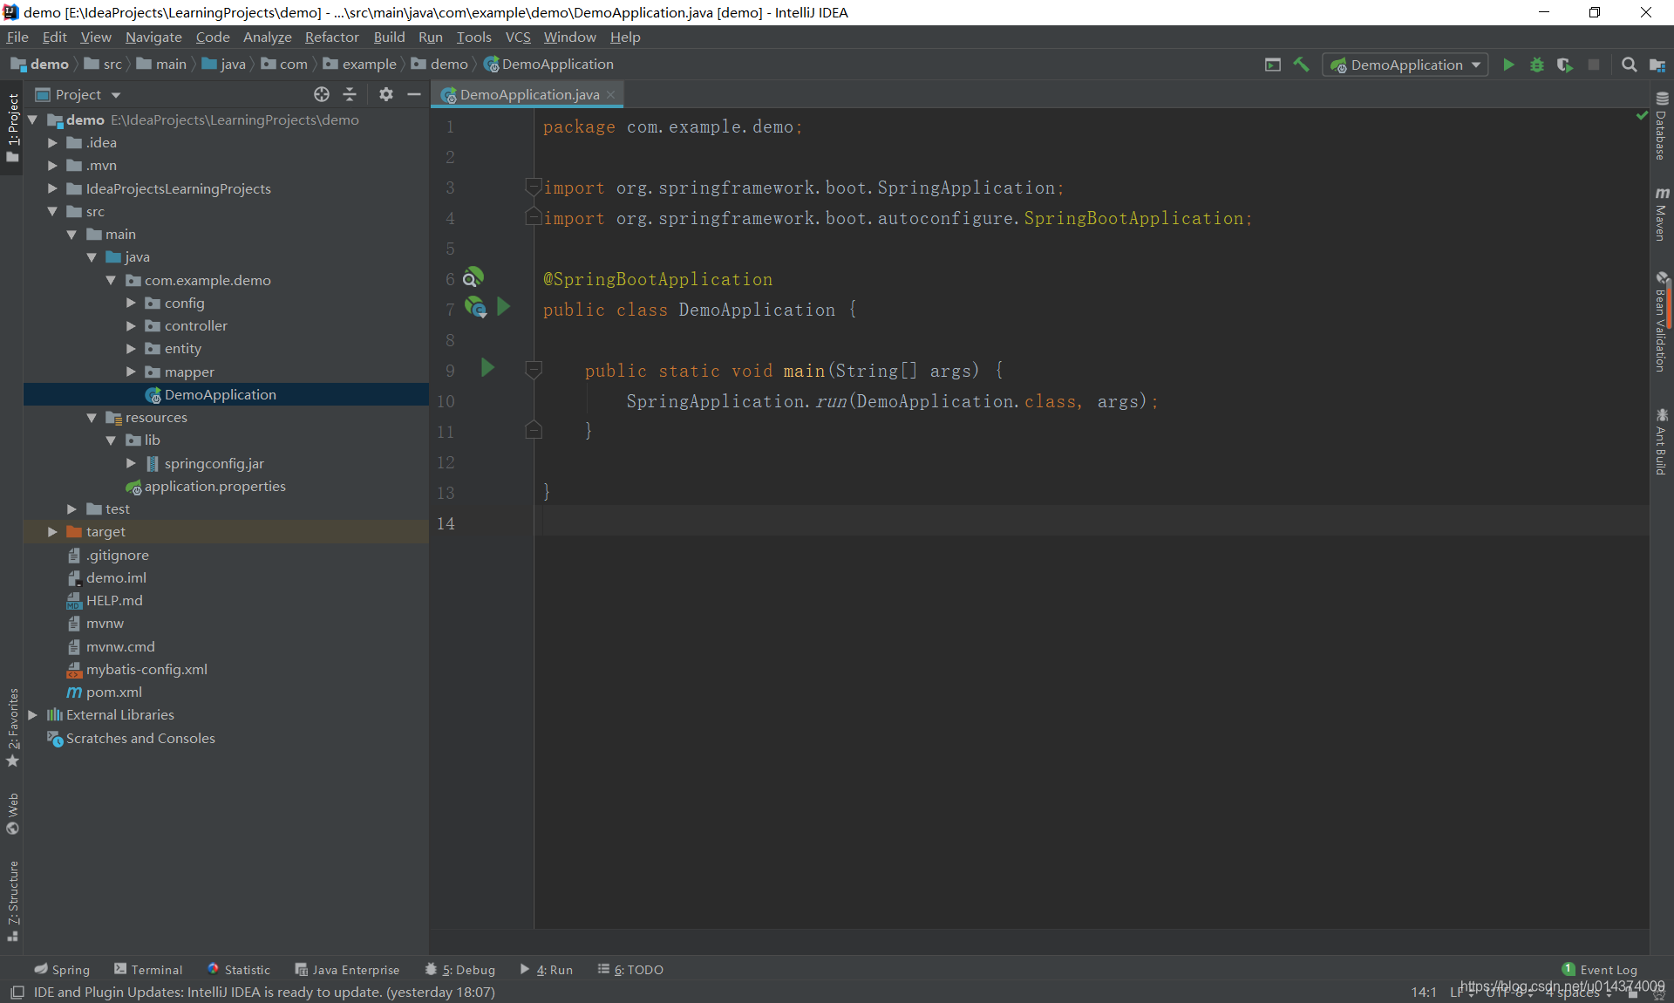Image resolution: width=1674 pixels, height=1003 pixels.
Task: Open Project Structure icon in top toolbar
Action: 1657,65
